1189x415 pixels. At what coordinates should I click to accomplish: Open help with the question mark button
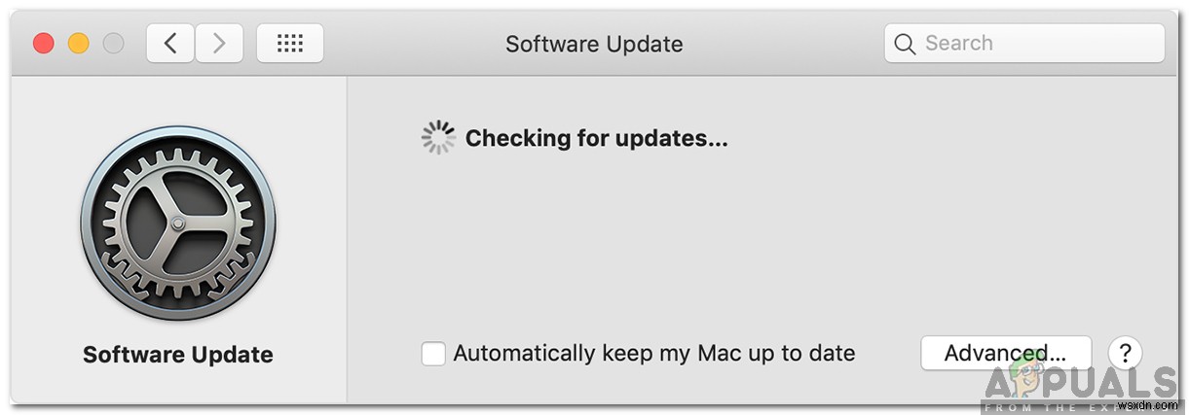click(x=1125, y=353)
